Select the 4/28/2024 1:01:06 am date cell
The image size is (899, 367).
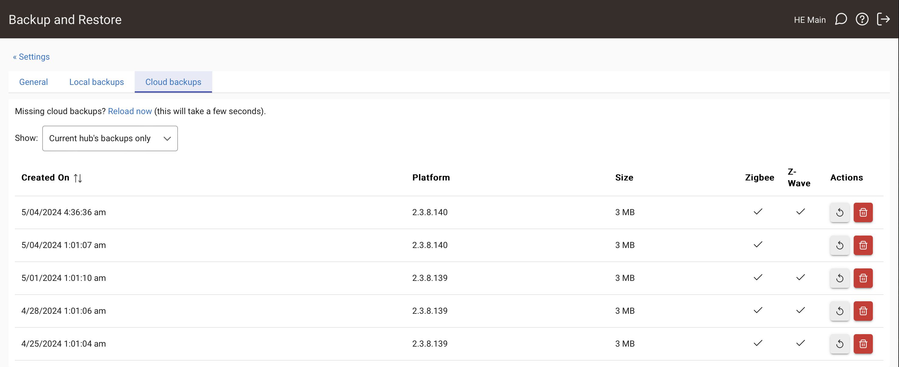pyautogui.click(x=64, y=311)
